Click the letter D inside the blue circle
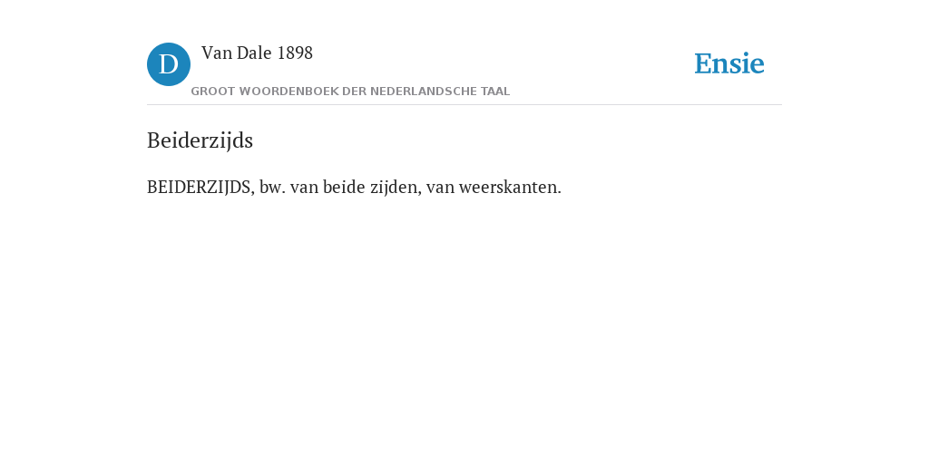The image size is (929, 464). (x=169, y=64)
